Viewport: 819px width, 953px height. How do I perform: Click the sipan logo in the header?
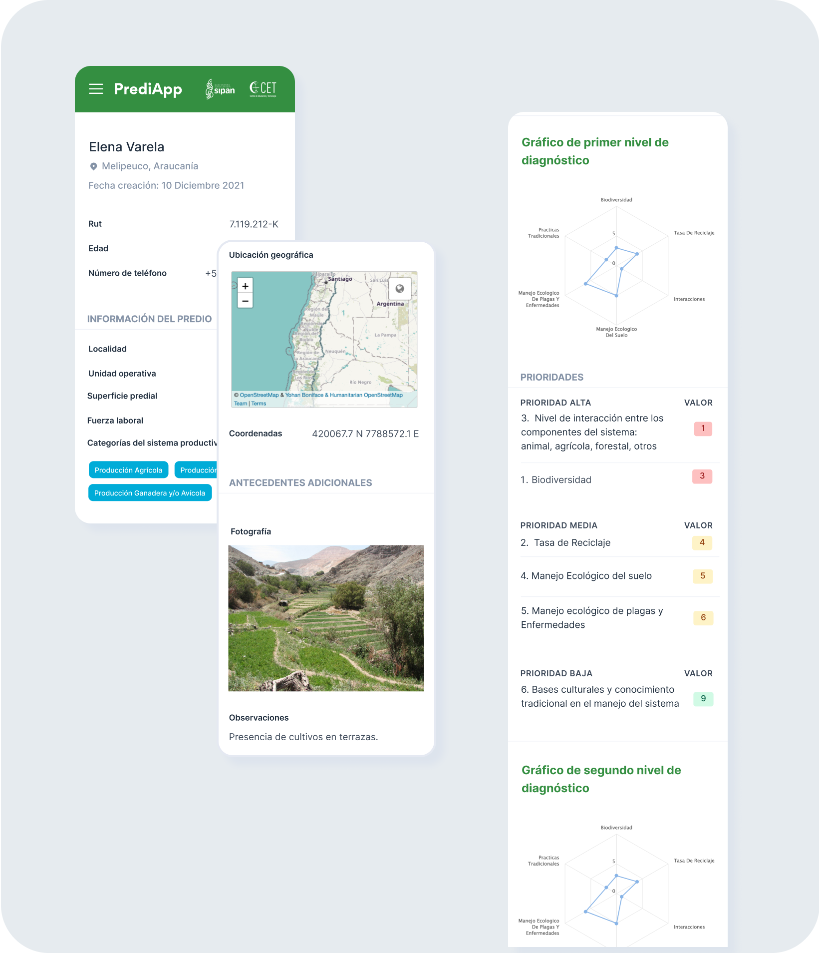220,89
